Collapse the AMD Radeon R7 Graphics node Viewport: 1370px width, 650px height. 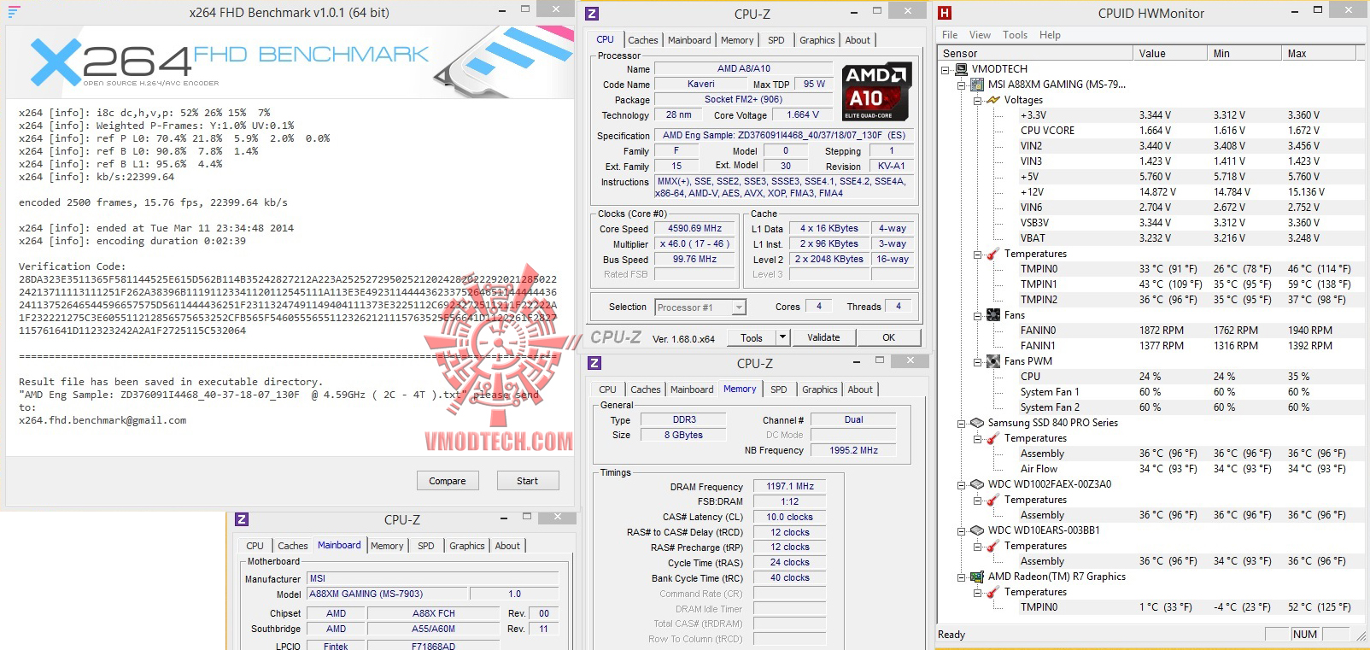point(962,577)
